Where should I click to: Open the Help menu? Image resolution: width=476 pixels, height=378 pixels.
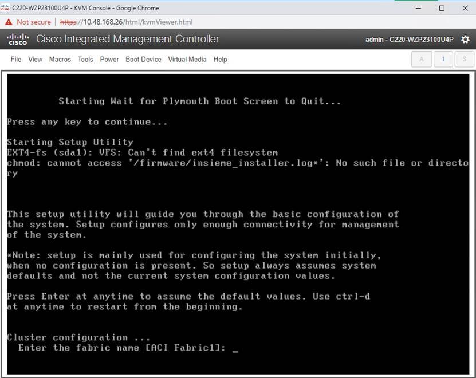pyautogui.click(x=220, y=59)
